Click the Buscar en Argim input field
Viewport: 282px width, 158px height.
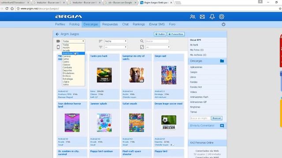[x=200, y=118]
